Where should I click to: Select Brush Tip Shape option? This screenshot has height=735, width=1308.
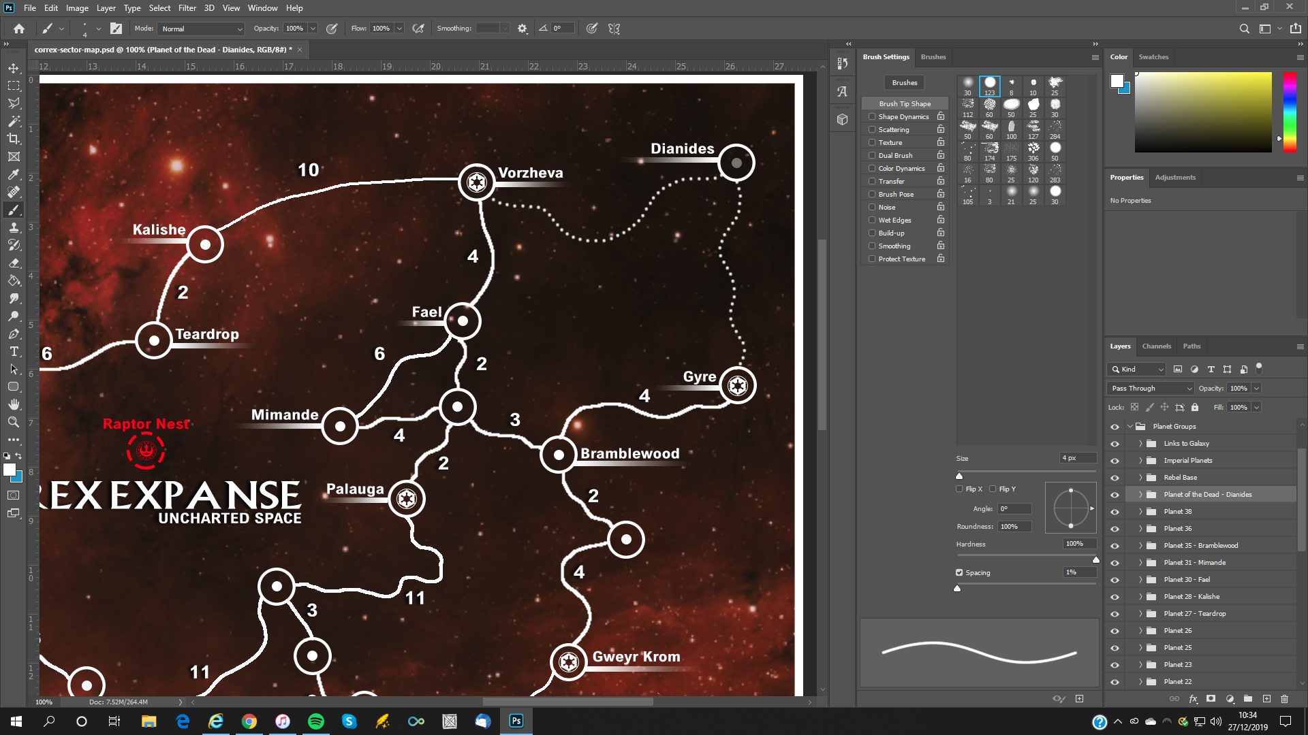pyautogui.click(x=905, y=103)
